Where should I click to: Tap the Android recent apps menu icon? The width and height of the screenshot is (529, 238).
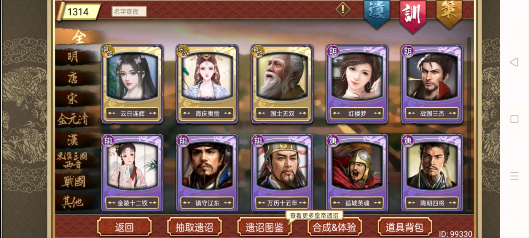click(x=514, y=176)
